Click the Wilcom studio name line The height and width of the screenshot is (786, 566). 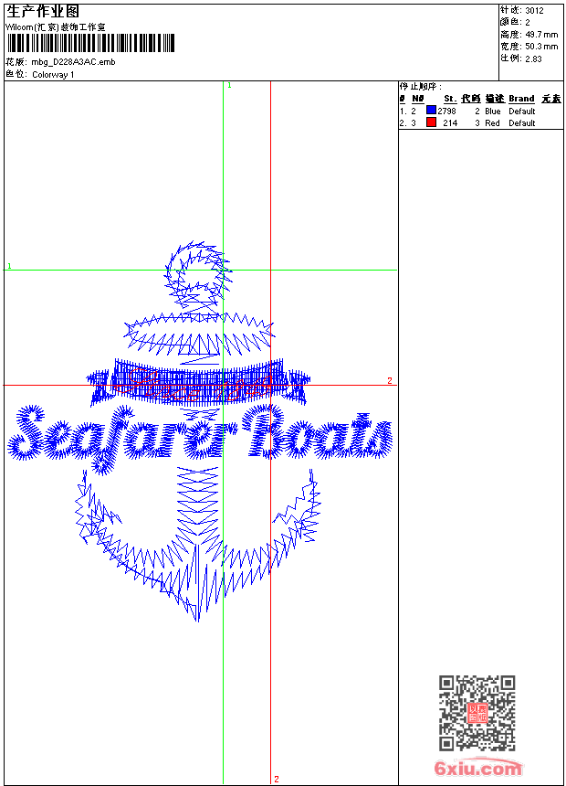56,27
